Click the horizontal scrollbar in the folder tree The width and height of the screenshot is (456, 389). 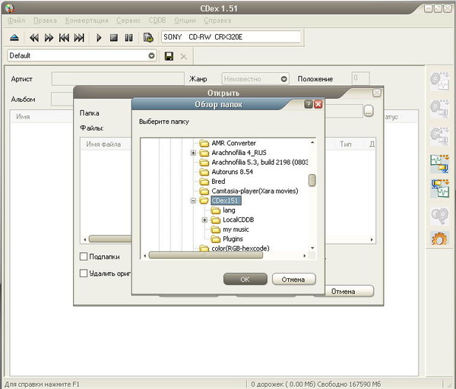pos(206,255)
